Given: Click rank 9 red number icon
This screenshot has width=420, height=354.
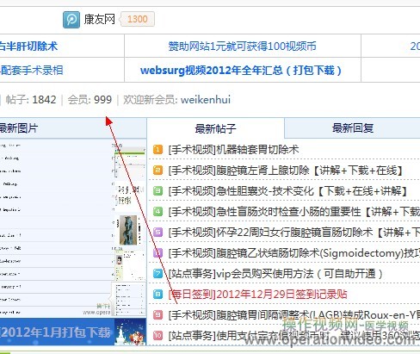Looking at the screenshot, I should click(157, 315).
